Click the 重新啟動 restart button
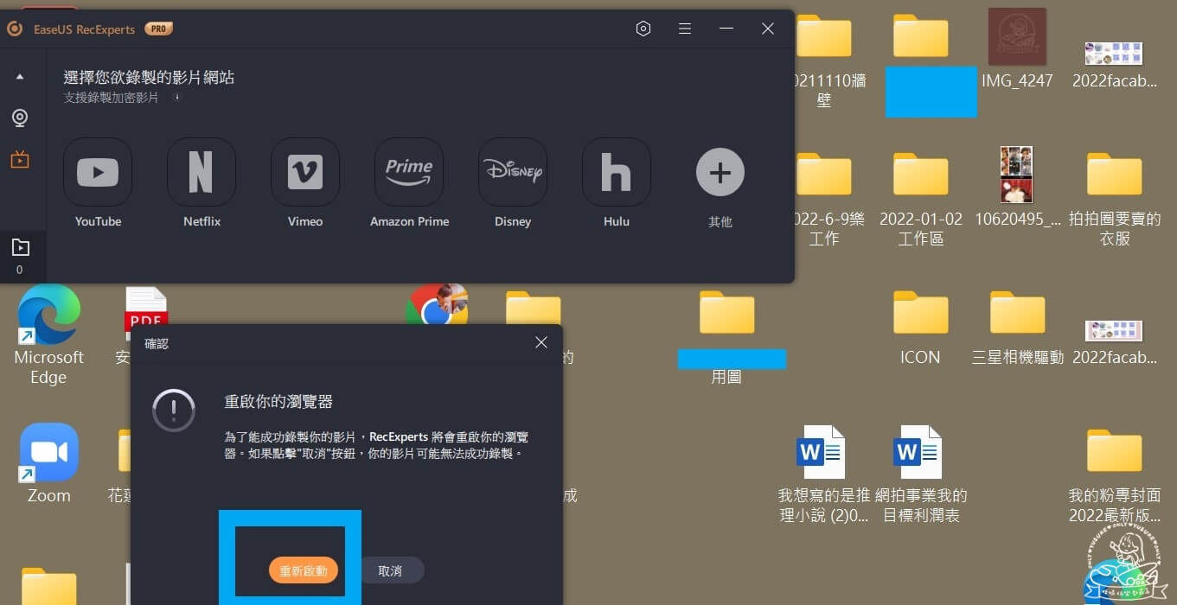 [x=303, y=570]
